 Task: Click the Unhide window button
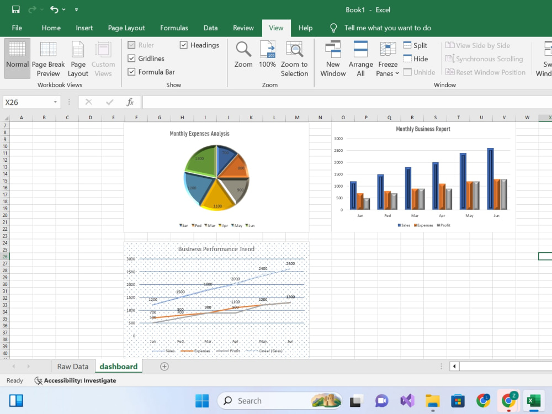click(x=419, y=72)
